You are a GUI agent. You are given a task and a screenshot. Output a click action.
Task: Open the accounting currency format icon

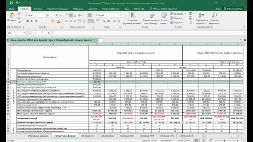coord(98,21)
